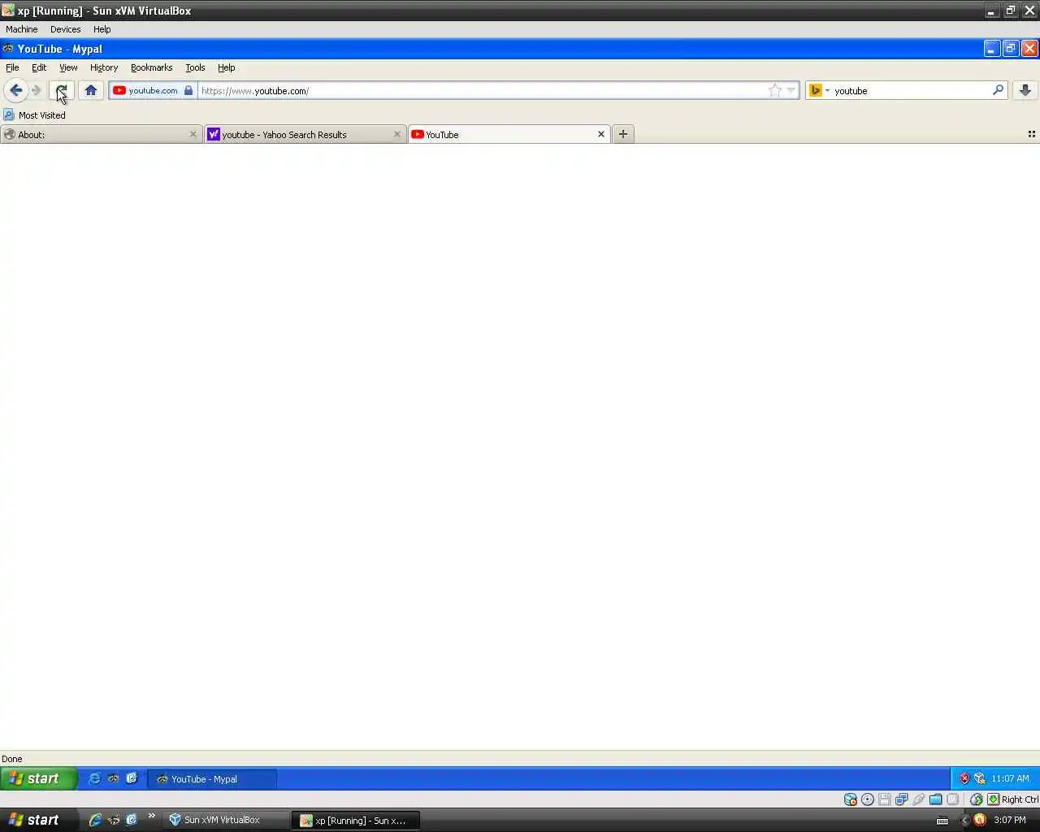Image resolution: width=1040 pixels, height=832 pixels.
Task: Launch Internet Explorer from guest quick launch
Action: [94, 778]
